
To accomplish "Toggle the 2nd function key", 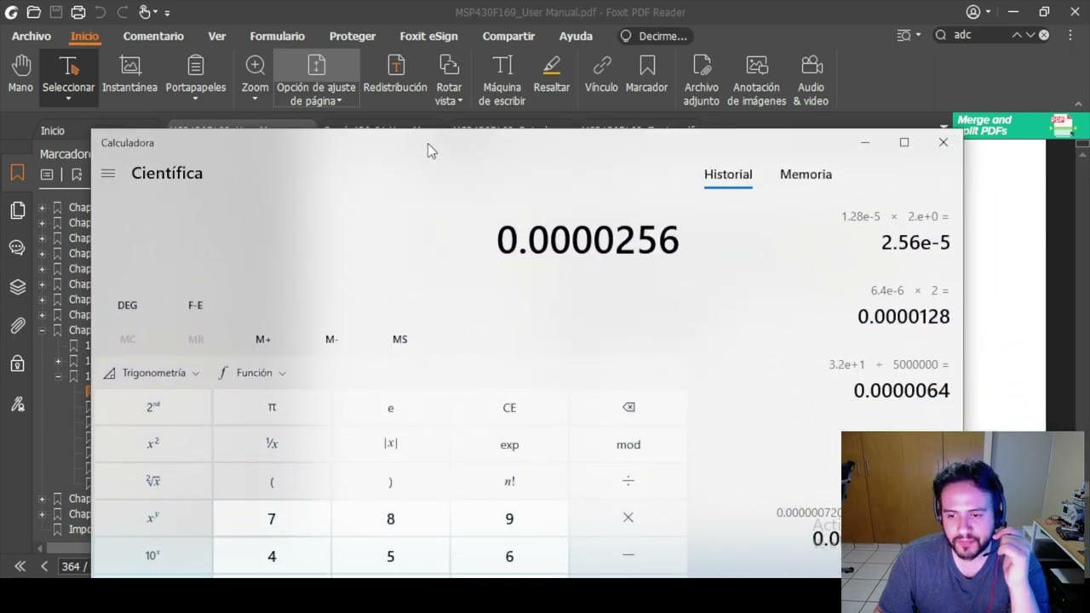I will click(152, 407).
